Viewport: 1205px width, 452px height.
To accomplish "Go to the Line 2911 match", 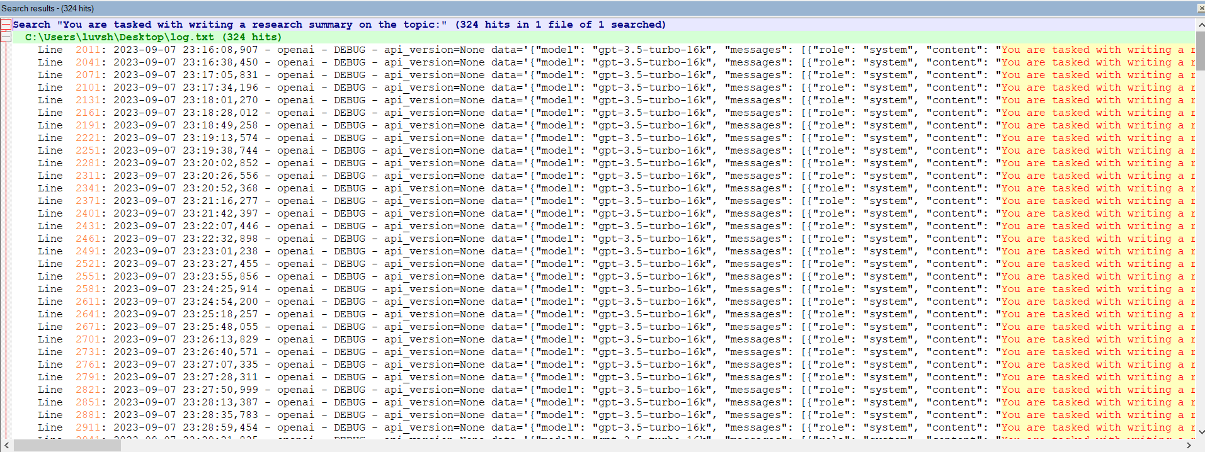I will [603, 427].
